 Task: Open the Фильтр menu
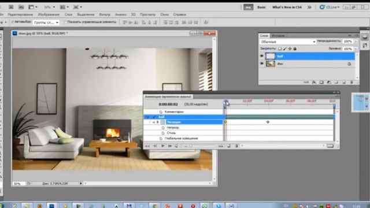click(x=105, y=14)
